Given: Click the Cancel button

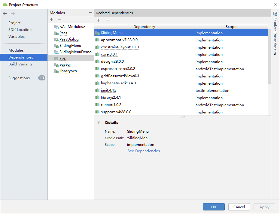Looking at the screenshot, I should [239, 207].
